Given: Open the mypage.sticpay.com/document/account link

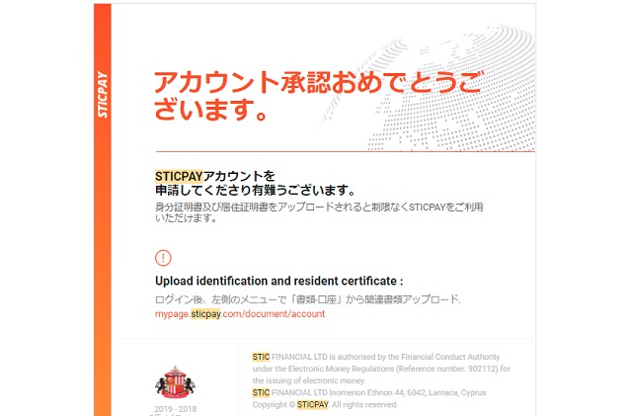Looking at the screenshot, I should pyautogui.click(x=240, y=314).
